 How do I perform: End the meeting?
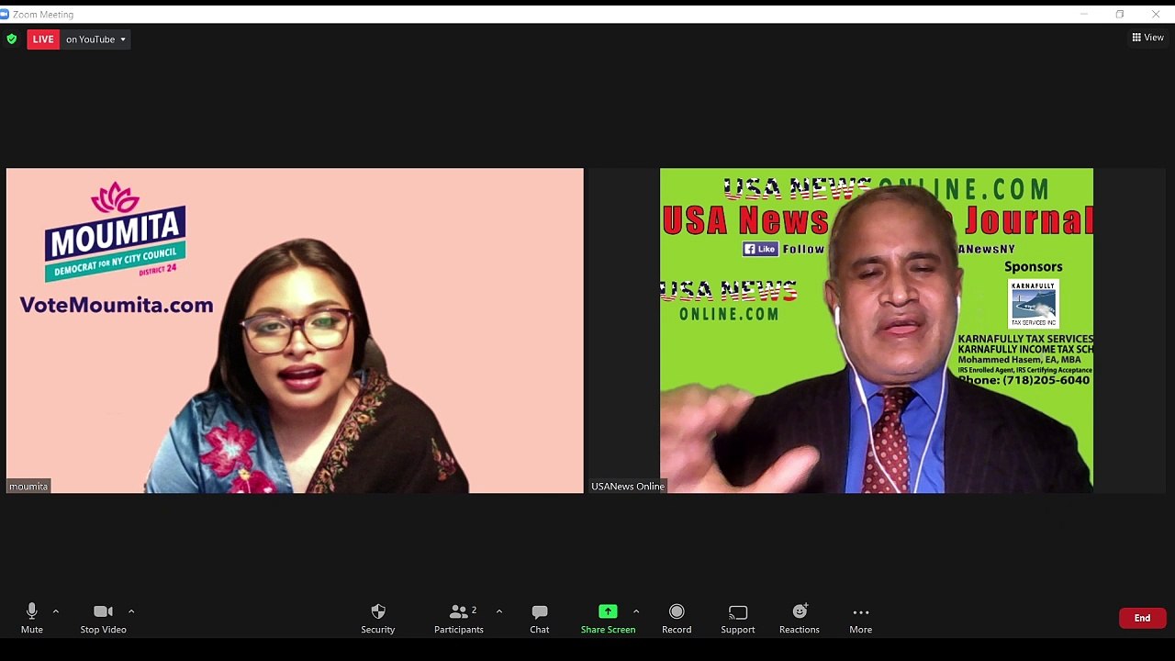click(x=1142, y=618)
